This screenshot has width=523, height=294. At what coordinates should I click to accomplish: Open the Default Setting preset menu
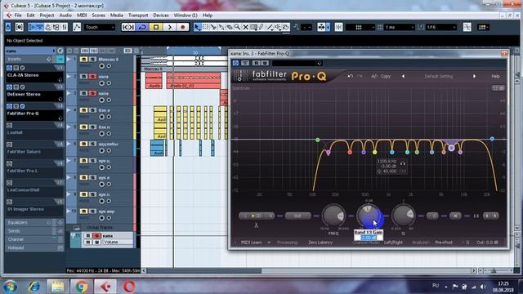pyautogui.click(x=439, y=76)
